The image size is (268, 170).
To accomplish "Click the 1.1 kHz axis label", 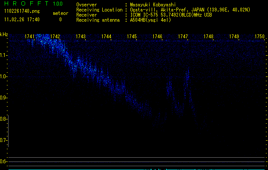I will click(x=3, y=55).
